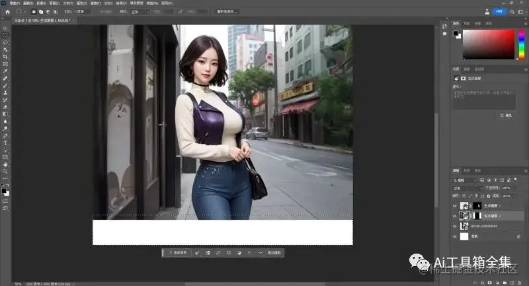Screen dimensions: 529x286
Task: Select the Rectangle shape tool
Action: [5, 157]
